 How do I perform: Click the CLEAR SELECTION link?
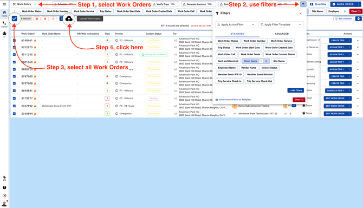pyautogui.click(x=200, y=25)
